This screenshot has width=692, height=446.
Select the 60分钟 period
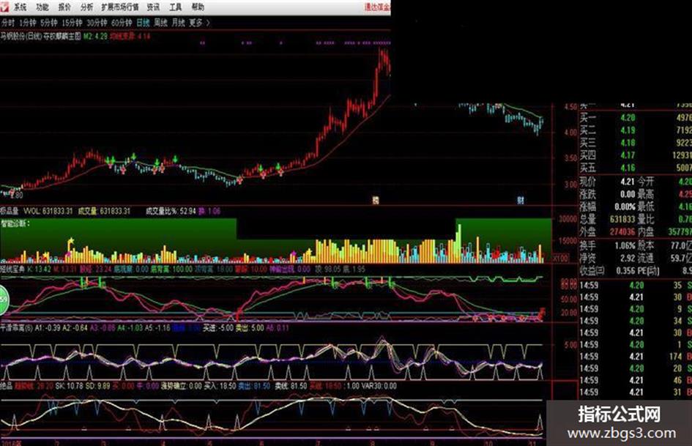pos(122,23)
